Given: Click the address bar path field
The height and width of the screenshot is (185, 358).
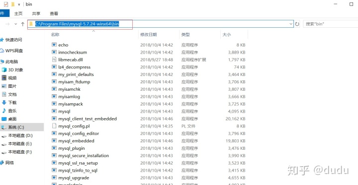Looking at the screenshot, I should pyautogui.click(x=161, y=24).
